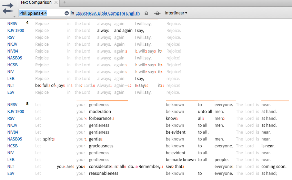Click LEB label in verse 5

11,160
